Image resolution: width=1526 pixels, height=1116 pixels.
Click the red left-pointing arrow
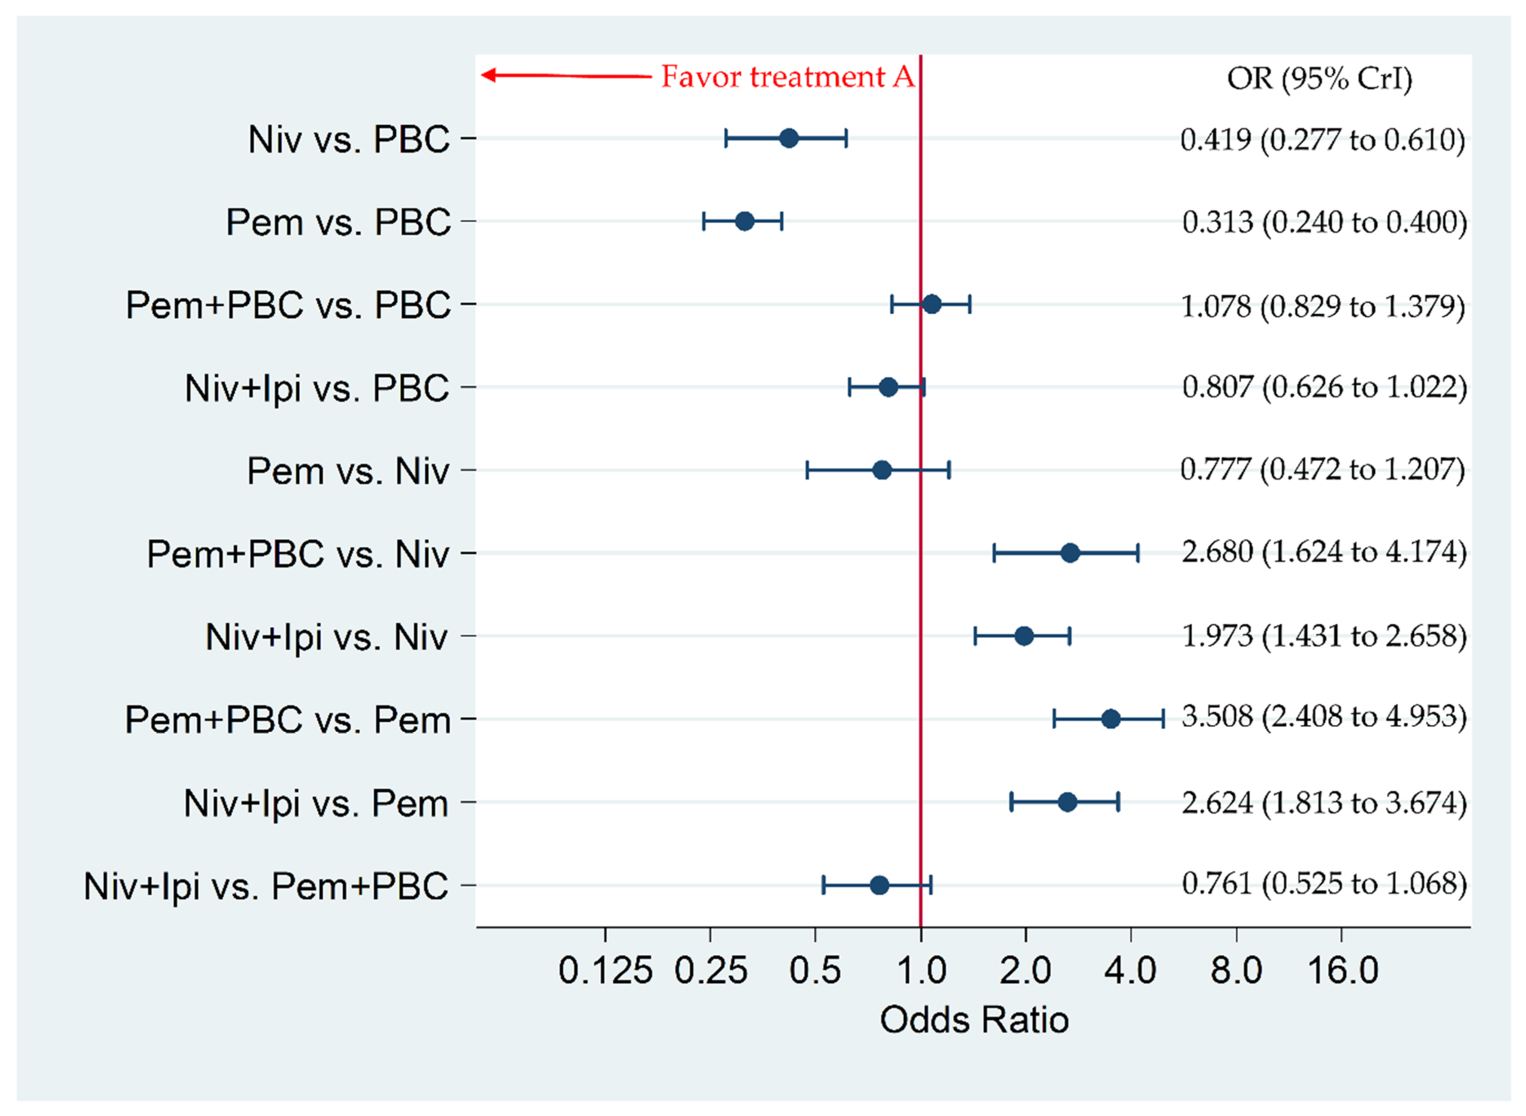point(565,75)
